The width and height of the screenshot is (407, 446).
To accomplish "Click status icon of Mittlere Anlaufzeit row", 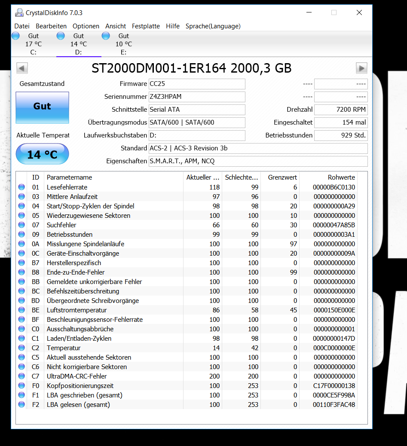I will pos(21,196).
